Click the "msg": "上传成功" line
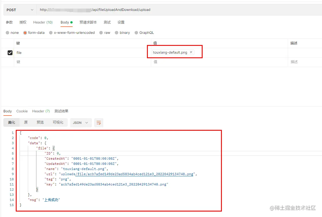This screenshot has width=322, height=217. point(44,200)
